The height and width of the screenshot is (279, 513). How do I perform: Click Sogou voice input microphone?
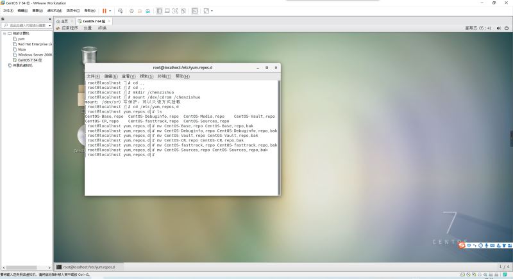[x=487, y=245]
